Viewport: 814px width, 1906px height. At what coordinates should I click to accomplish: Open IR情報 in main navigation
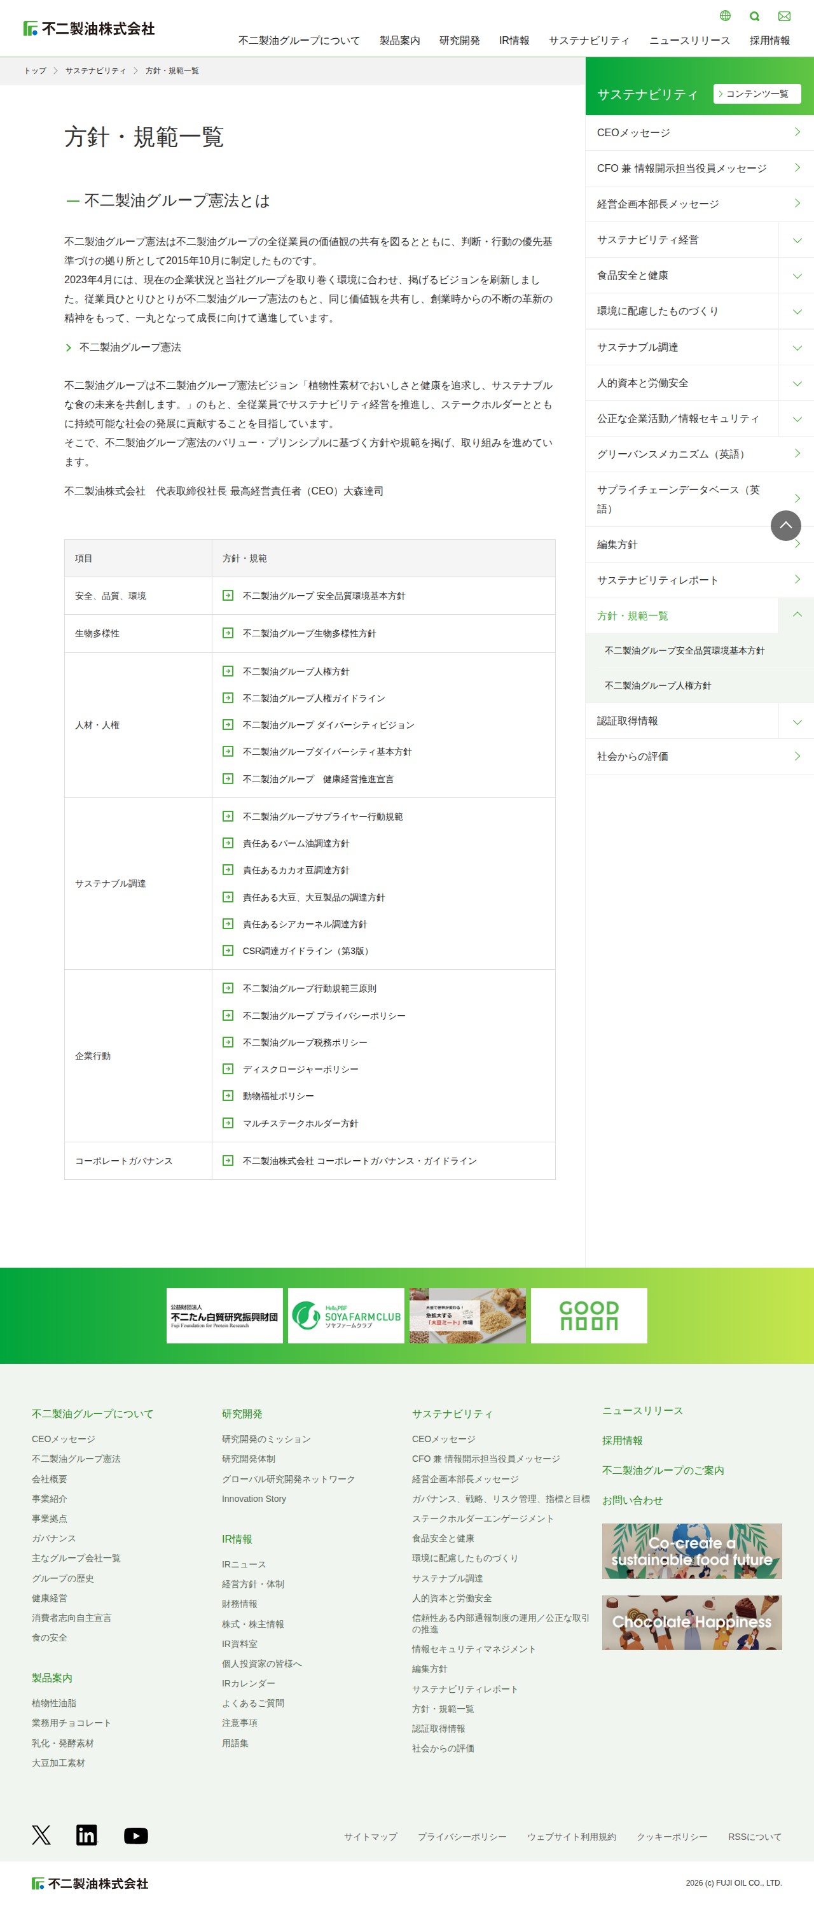[x=514, y=41]
